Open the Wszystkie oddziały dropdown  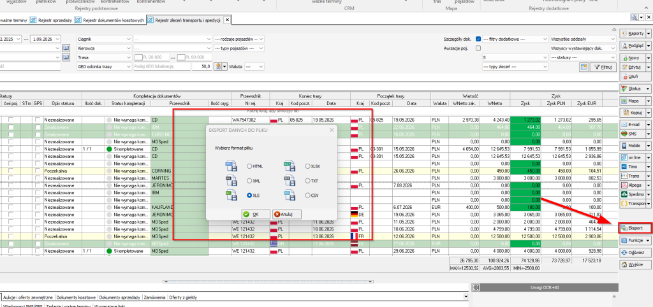583,39
